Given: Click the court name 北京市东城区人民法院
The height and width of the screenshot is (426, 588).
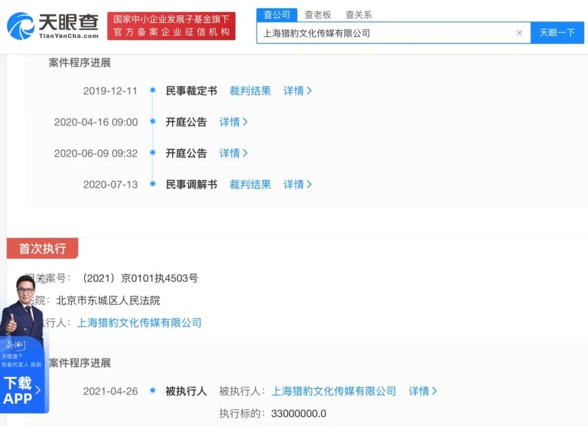Looking at the screenshot, I should click(108, 300).
